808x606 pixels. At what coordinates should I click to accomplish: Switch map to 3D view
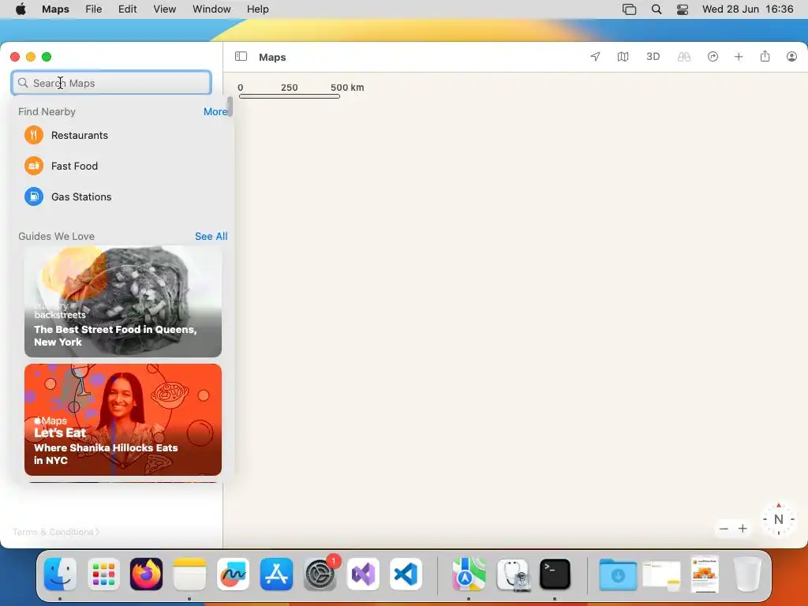click(653, 57)
